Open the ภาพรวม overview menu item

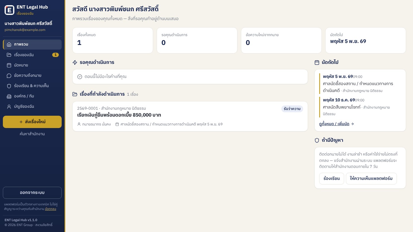point(32,44)
